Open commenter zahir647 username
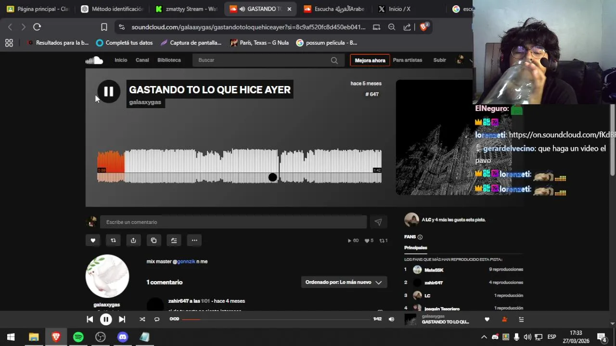Screen dimensions: 616x346 tap(178, 301)
